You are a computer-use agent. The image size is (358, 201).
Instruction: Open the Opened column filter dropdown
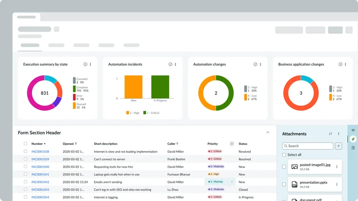pyautogui.click(x=76, y=144)
